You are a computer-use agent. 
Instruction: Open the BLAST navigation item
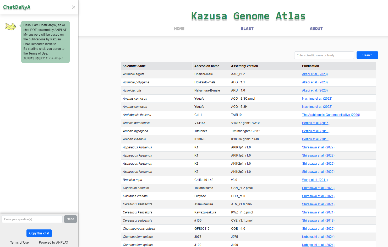(x=247, y=29)
